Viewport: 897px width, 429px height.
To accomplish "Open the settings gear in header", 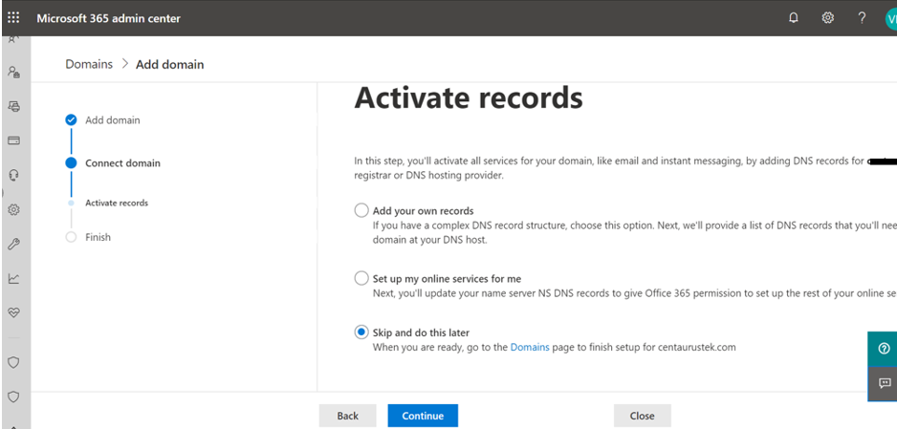I will tap(827, 18).
